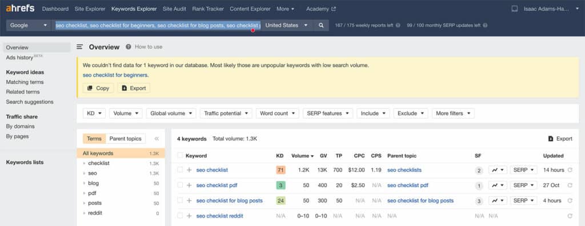Select all keywords header checkbox
The height and width of the screenshot is (226, 585).
pos(180,155)
